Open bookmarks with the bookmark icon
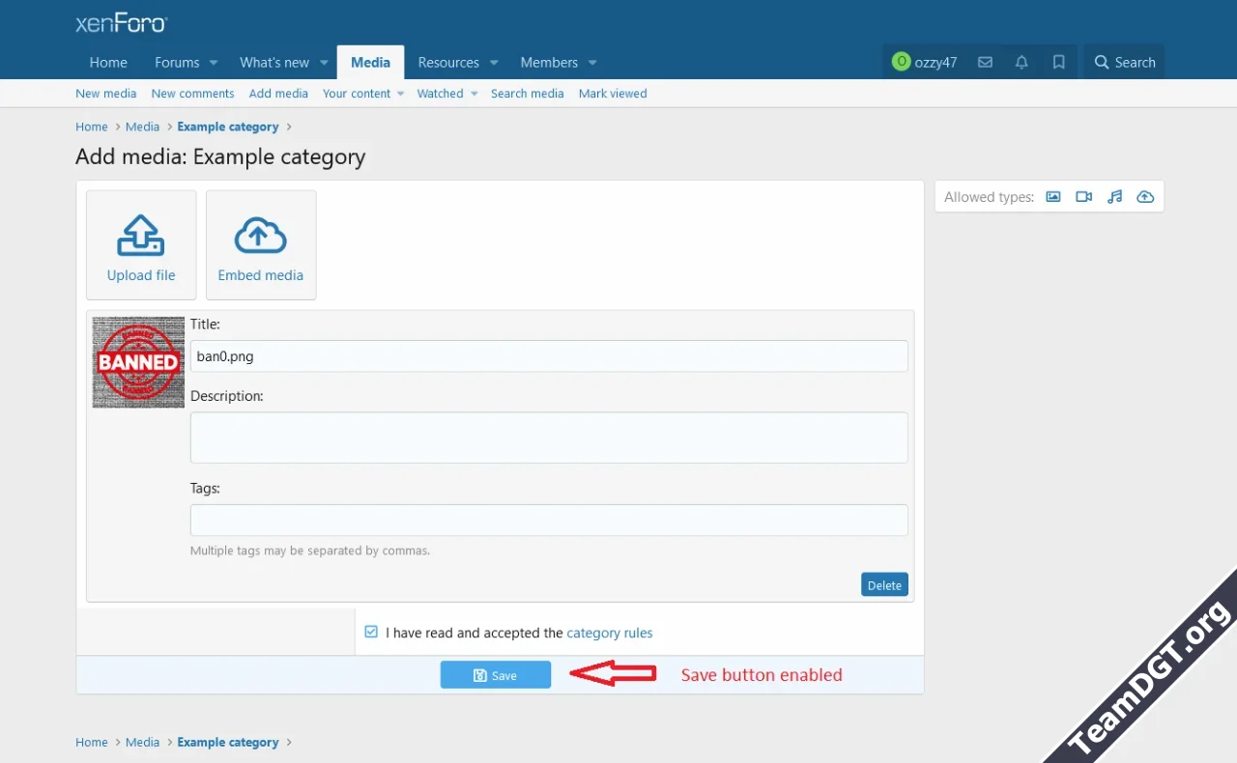The image size is (1237, 763). click(x=1058, y=62)
